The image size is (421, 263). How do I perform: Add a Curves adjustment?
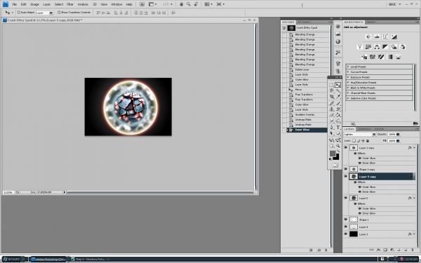(x=385, y=37)
